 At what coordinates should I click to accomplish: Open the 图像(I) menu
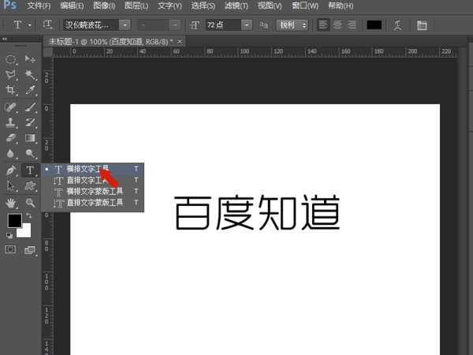click(104, 6)
